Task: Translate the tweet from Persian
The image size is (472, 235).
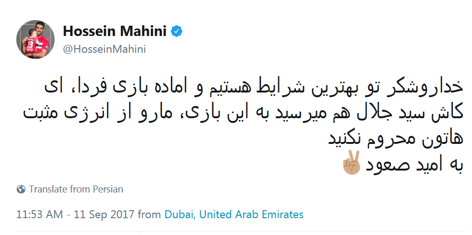Action: [x=76, y=189]
